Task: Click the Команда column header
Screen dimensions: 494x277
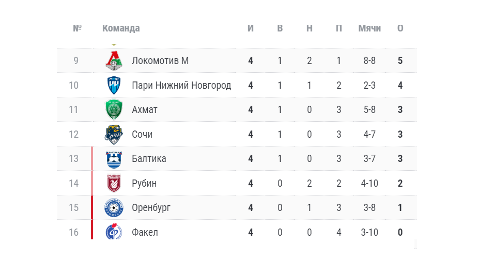Action: pyautogui.click(x=121, y=28)
